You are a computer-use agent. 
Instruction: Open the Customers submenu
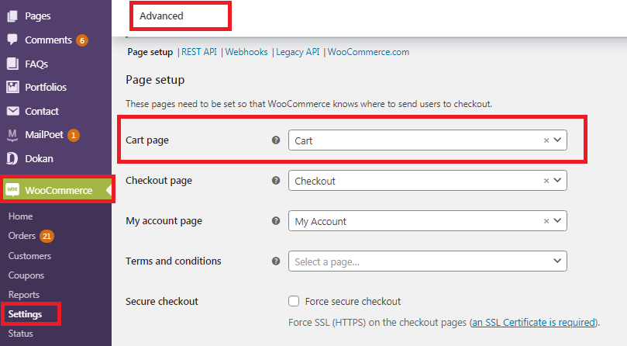point(29,256)
